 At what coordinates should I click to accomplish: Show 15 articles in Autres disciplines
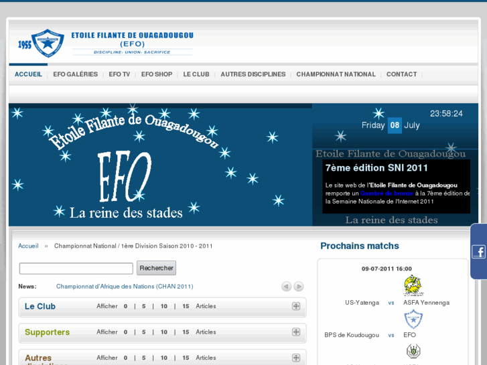tap(186, 358)
